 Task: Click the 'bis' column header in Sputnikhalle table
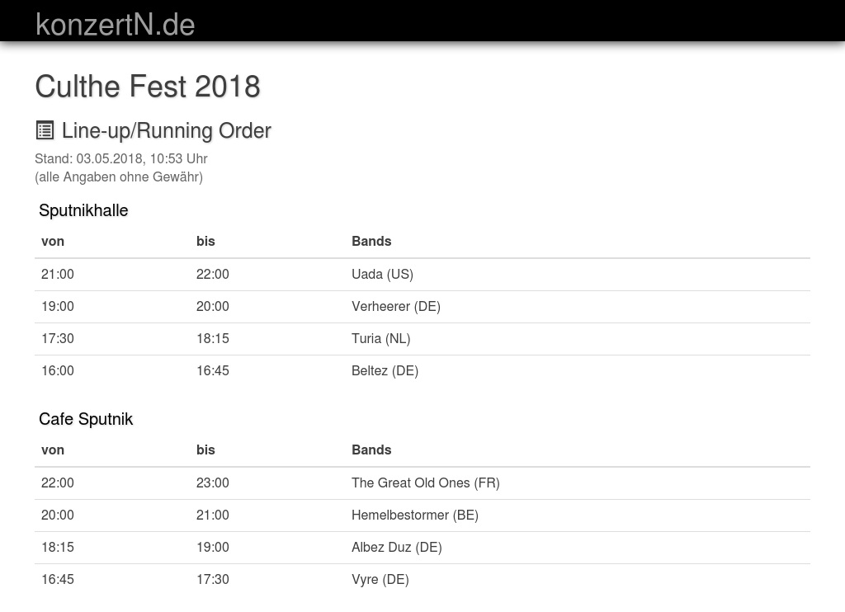(x=205, y=241)
